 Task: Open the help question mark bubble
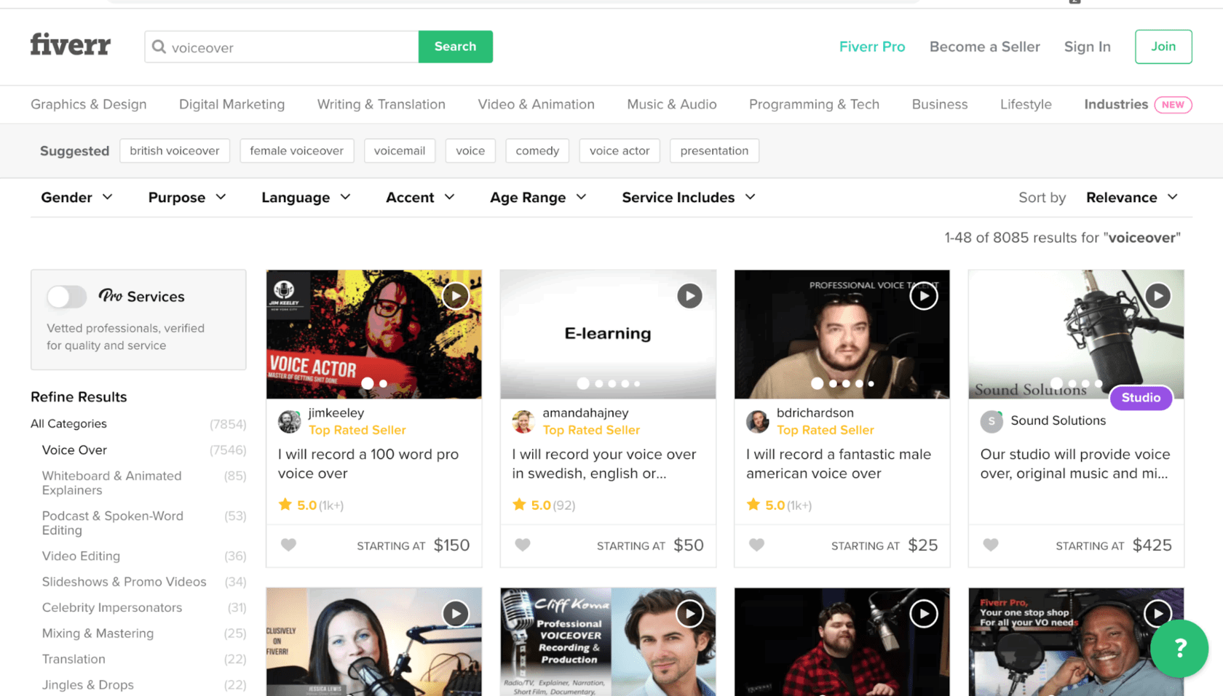(x=1179, y=648)
